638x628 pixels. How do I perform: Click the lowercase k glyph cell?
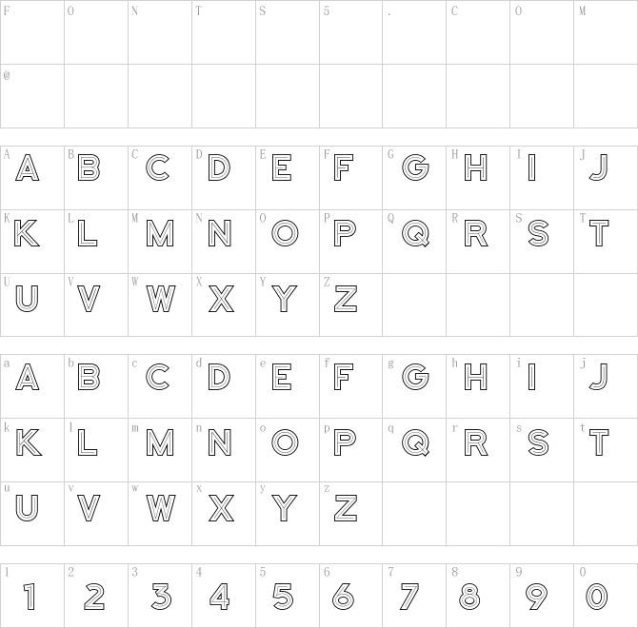tap(32, 450)
